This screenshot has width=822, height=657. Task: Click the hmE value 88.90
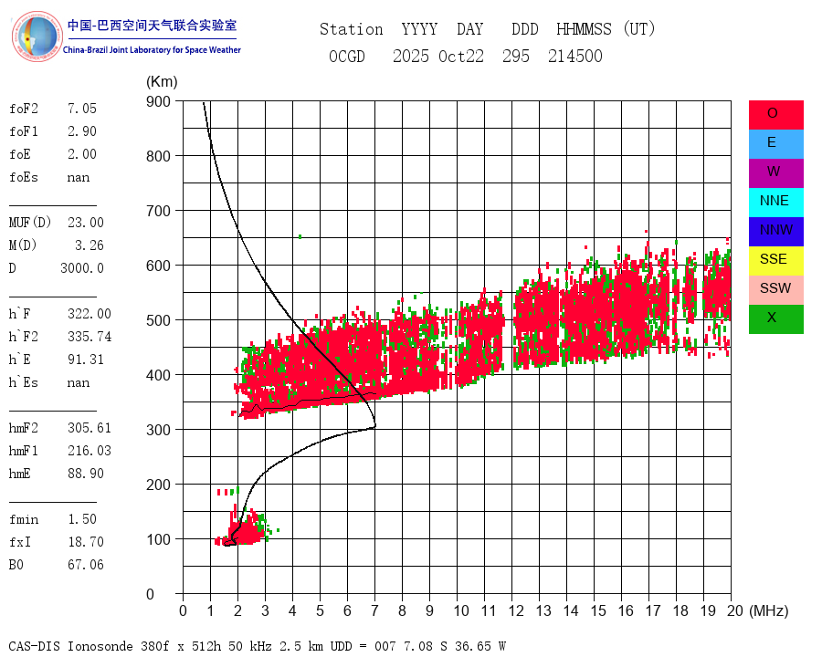click(x=86, y=474)
